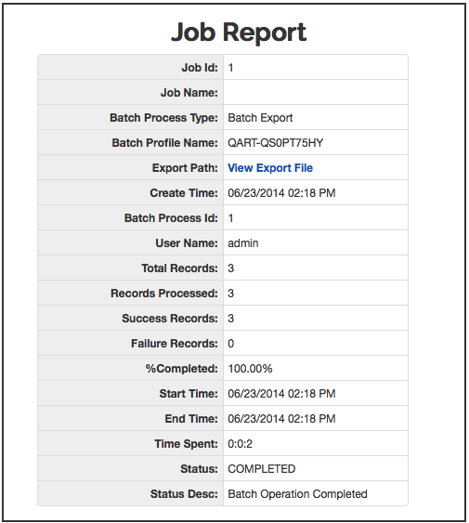The height and width of the screenshot is (523, 469).
Task: Click the profile name QART-QS0PT75HY
Action: 276,143
